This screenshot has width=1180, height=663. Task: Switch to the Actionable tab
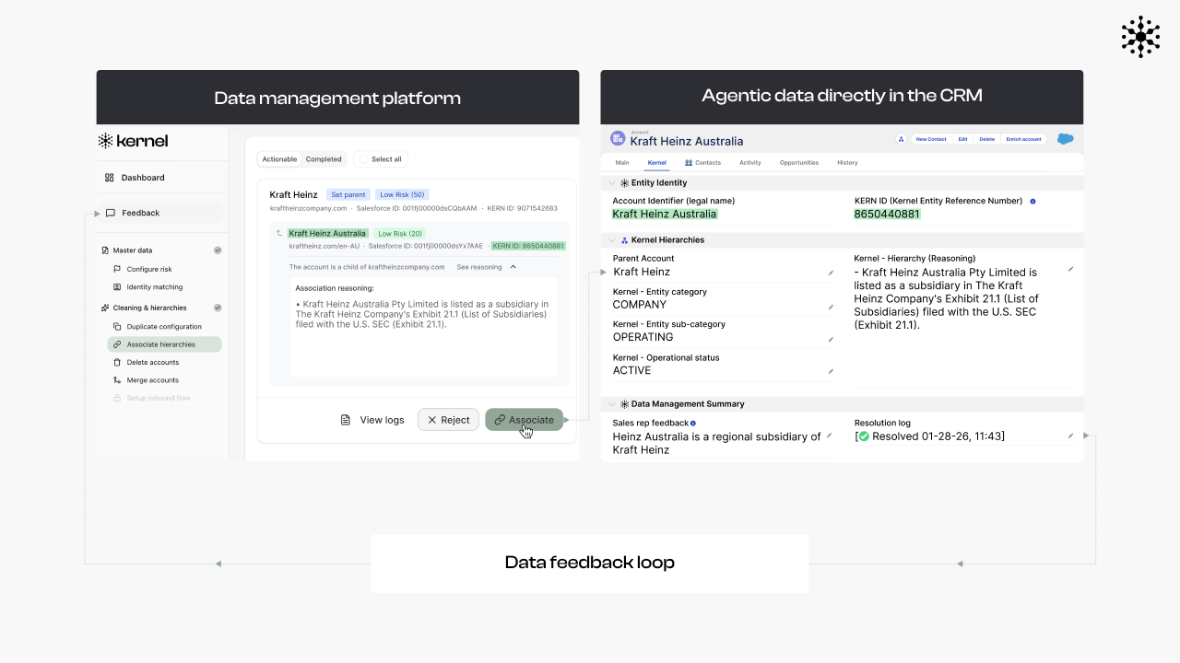click(279, 159)
